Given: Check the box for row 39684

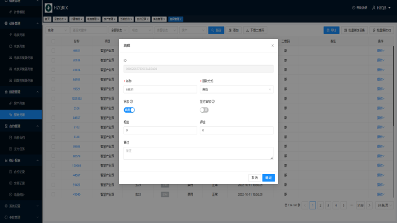Looking at the screenshot, I should 53,146.
